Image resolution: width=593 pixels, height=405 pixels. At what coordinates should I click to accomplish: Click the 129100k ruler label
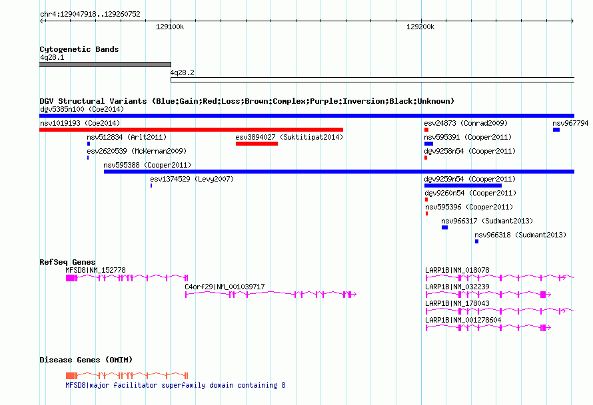click(x=170, y=27)
